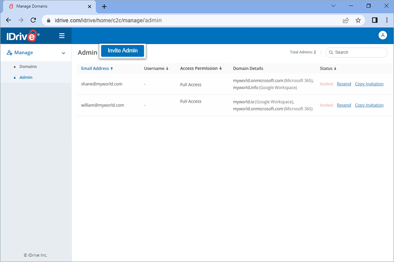Select Manage in the sidebar
Image resolution: width=394 pixels, height=262 pixels.
[24, 53]
